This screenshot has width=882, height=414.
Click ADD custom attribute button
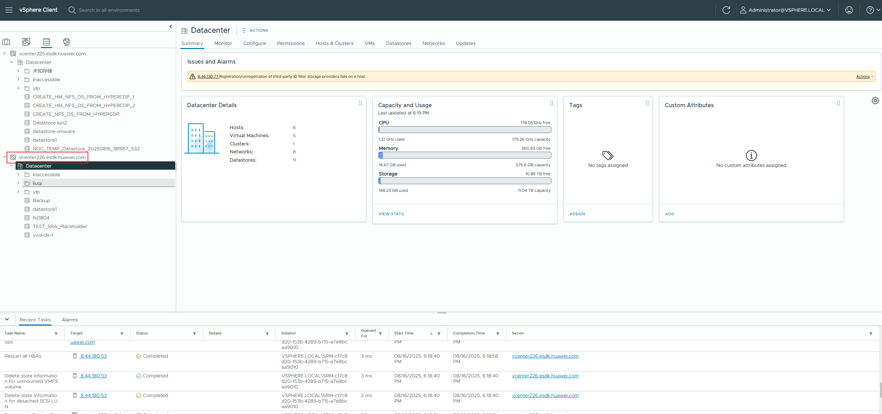coord(669,214)
